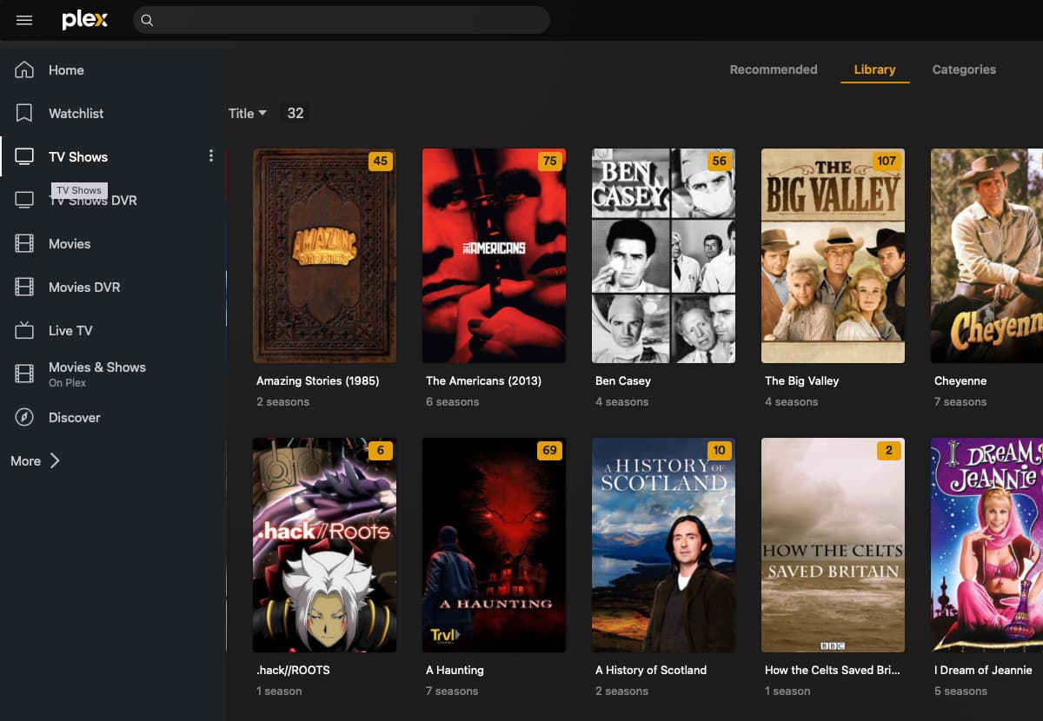Open the Ben Casey poster
Screen dimensions: 1043x721
pyautogui.click(x=663, y=255)
